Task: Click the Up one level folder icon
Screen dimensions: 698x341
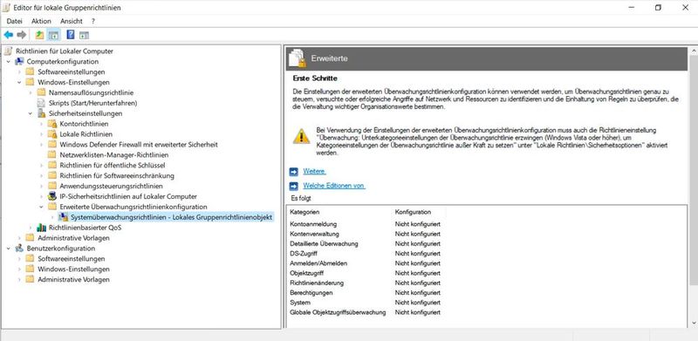Action: point(39,35)
